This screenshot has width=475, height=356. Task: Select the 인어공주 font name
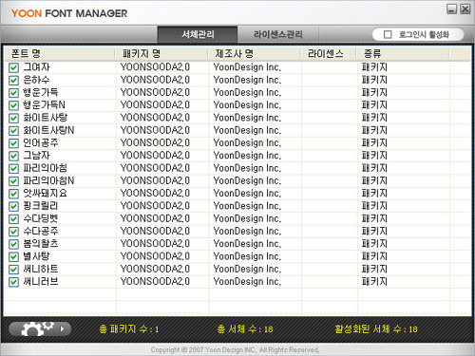(41, 142)
